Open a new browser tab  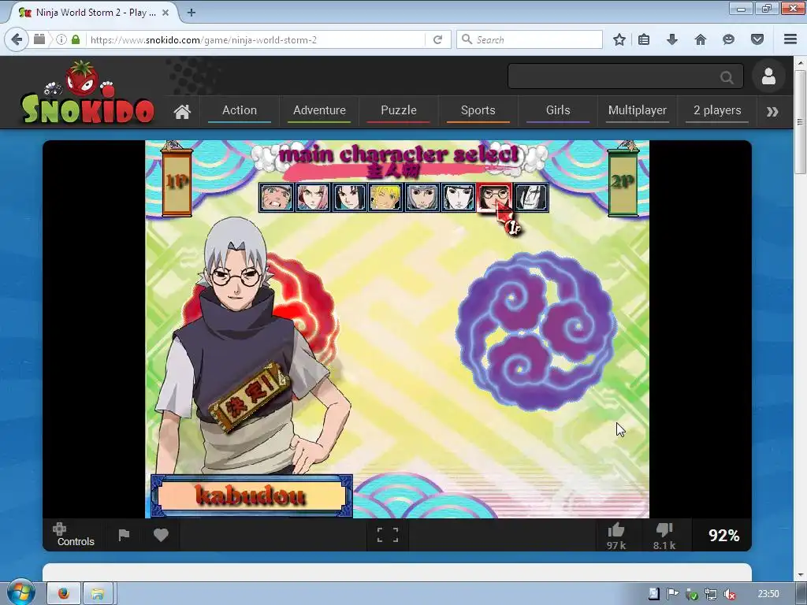tap(192, 13)
